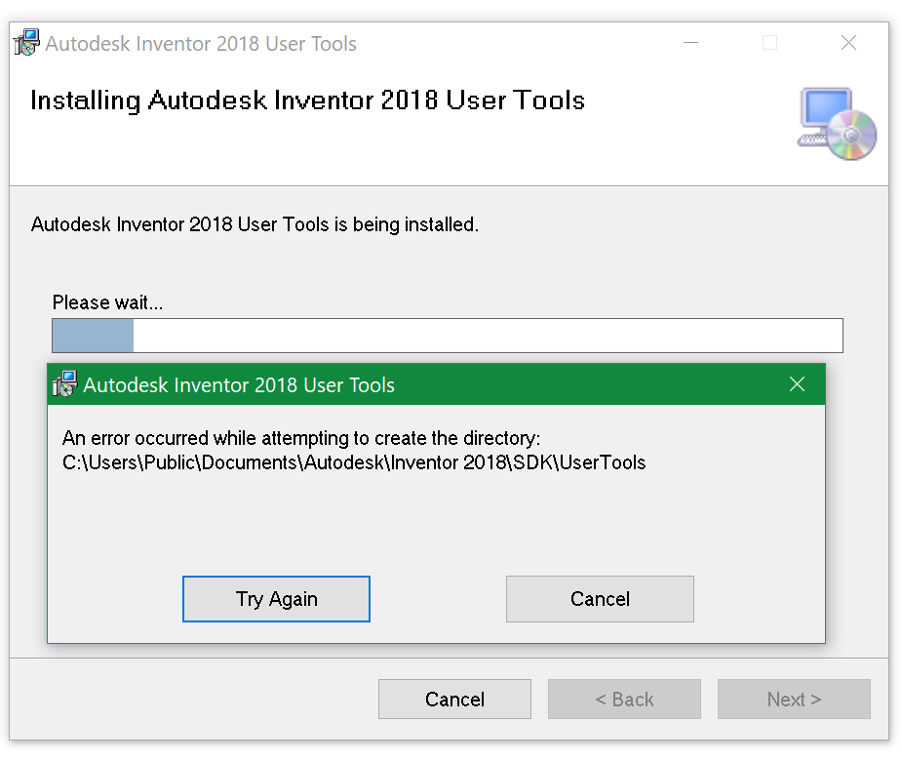Click the 'Installing Autodesk Inventor 2018 User Tools' heading
The height and width of the screenshot is (761, 902).
[308, 100]
